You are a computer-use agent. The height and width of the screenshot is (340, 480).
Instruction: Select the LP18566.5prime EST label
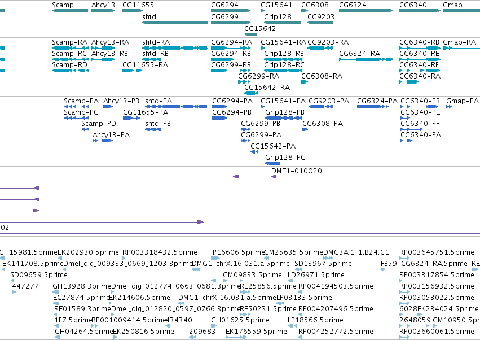pos(315,320)
